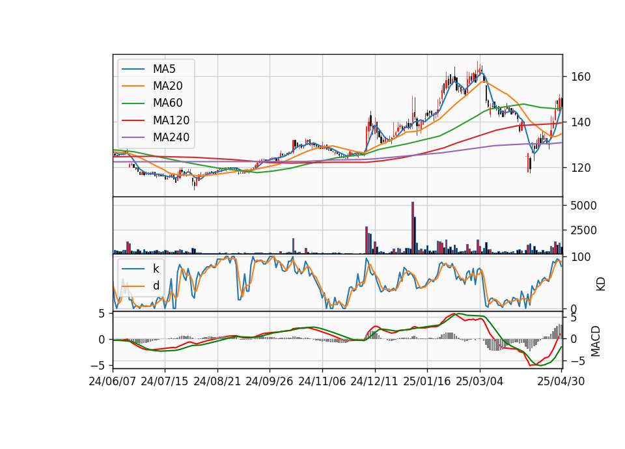Click the 24/07/15 date axis label

click(165, 382)
